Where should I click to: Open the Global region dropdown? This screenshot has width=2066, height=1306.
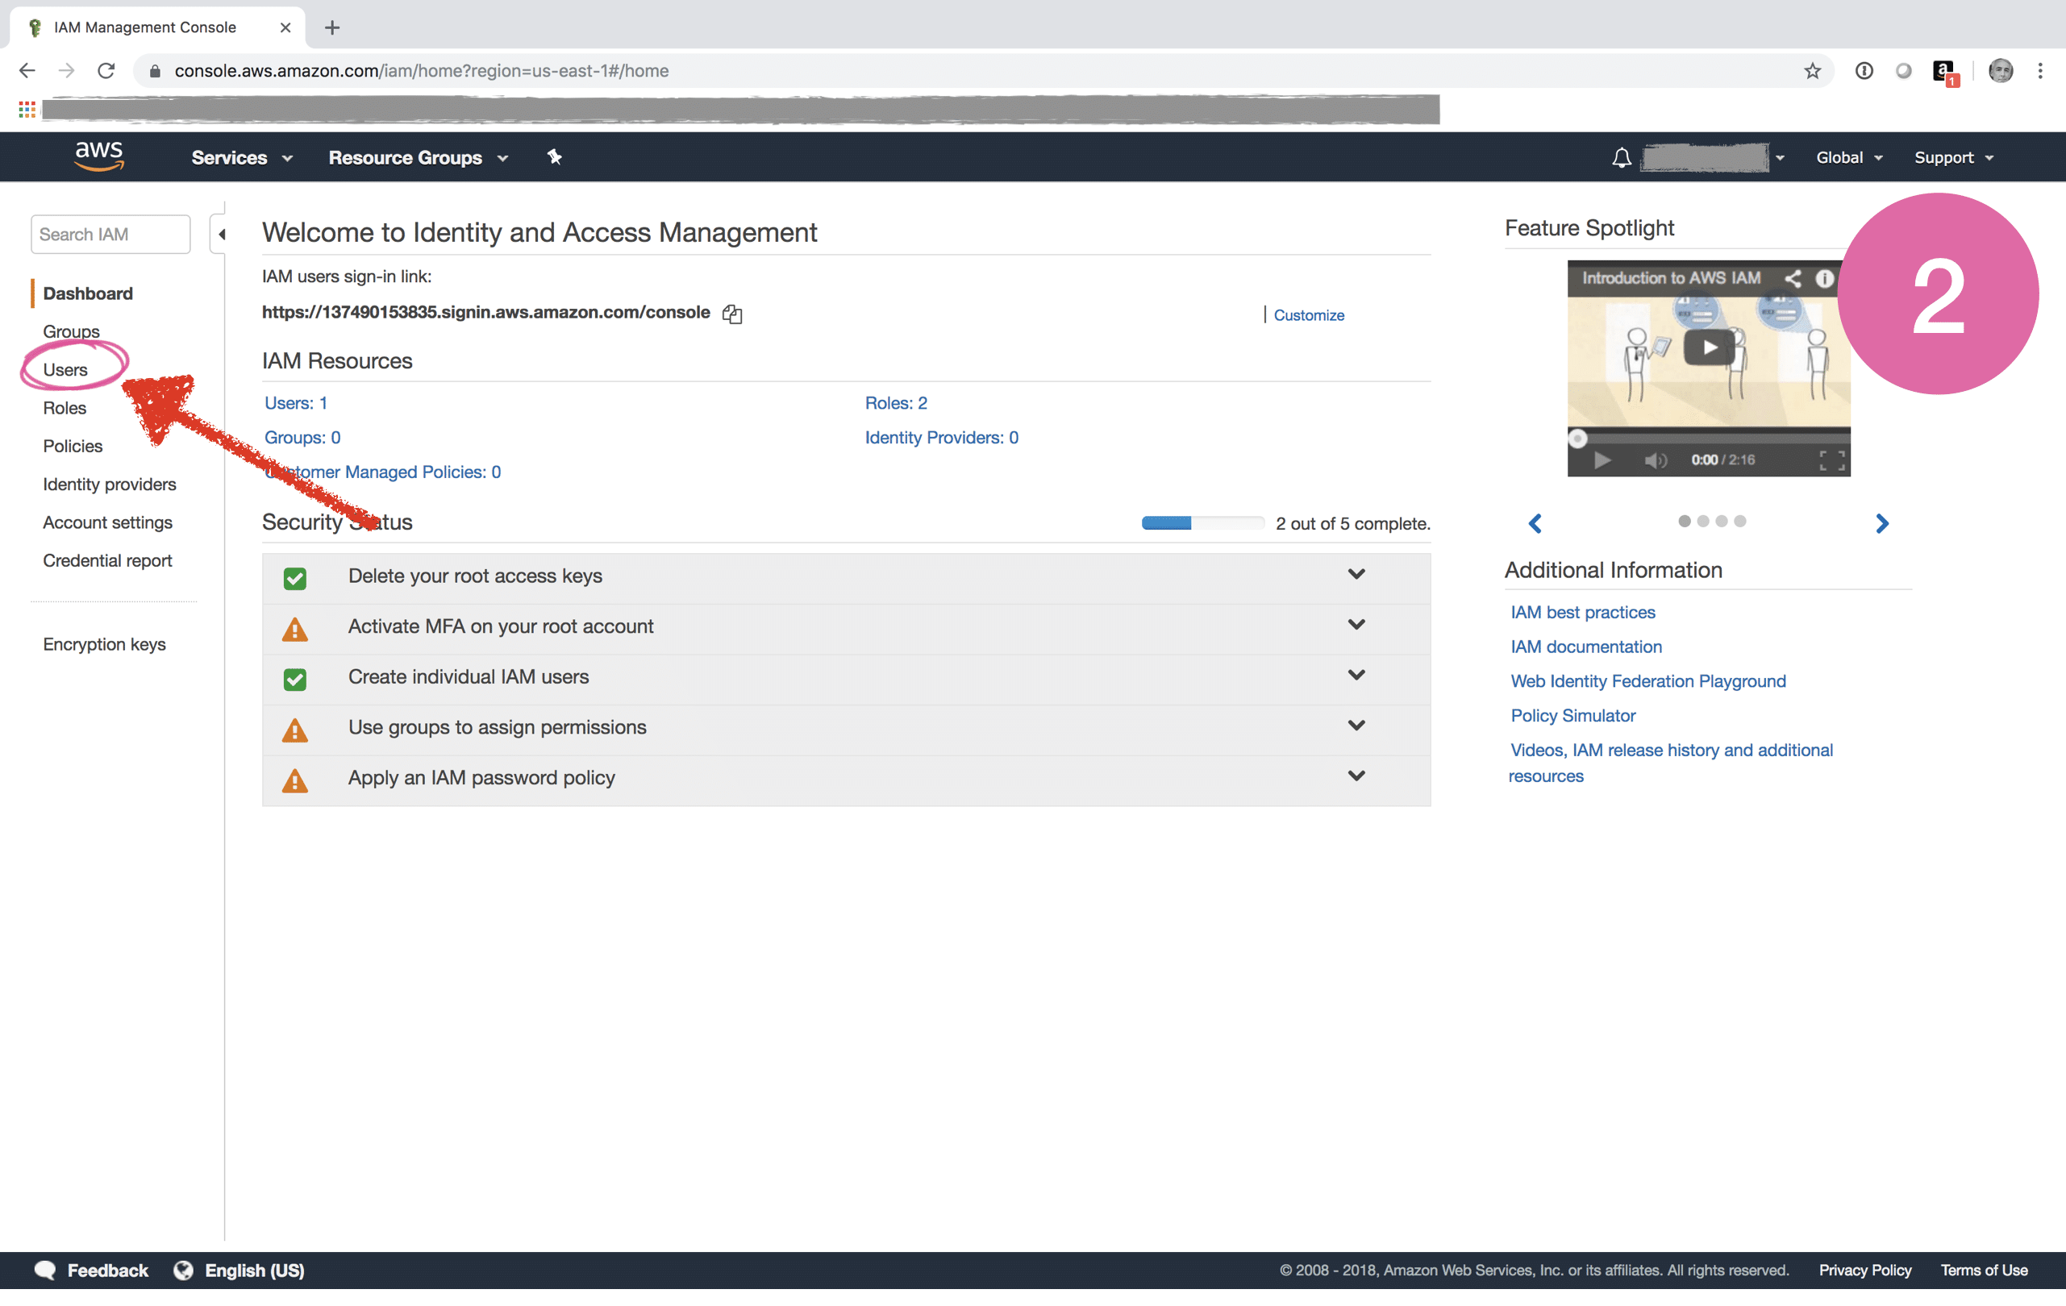pyautogui.click(x=1849, y=158)
